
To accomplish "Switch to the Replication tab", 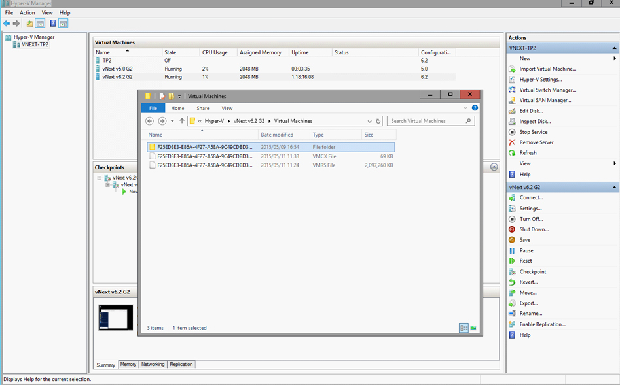I will pyautogui.click(x=181, y=365).
